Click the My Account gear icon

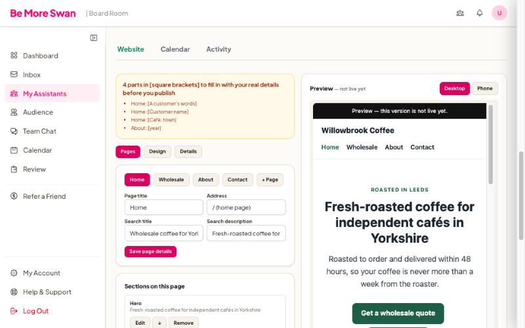point(14,273)
